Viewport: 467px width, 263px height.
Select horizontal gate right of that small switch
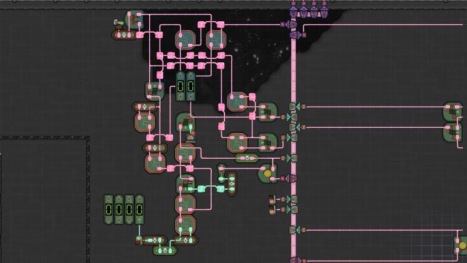coord(155,240)
